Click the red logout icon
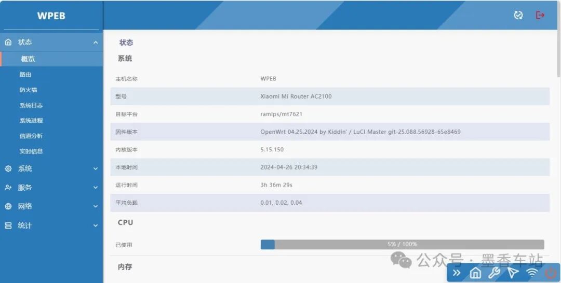 (x=540, y=15)
